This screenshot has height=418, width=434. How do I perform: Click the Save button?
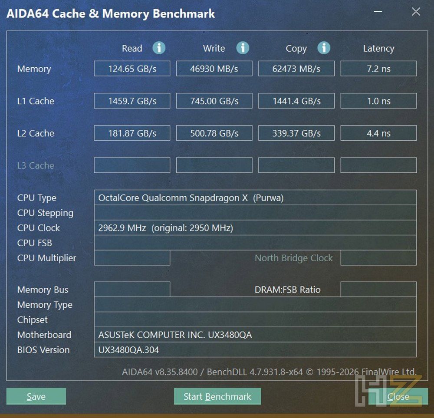[36, 396]
